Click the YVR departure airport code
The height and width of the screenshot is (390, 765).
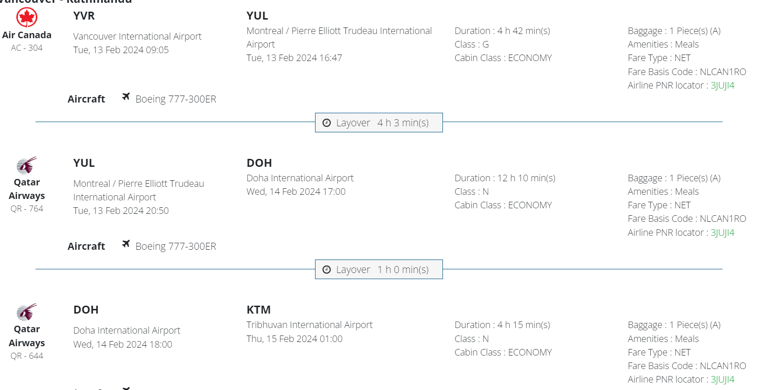coord(84,16)
